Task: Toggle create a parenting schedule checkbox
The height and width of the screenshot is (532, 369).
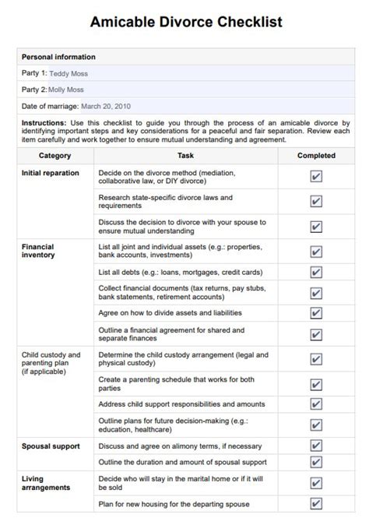Action: (x=316, y=385)
